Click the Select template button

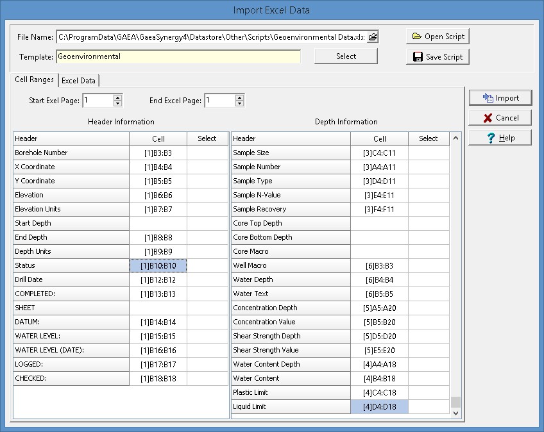coord(346,56)
